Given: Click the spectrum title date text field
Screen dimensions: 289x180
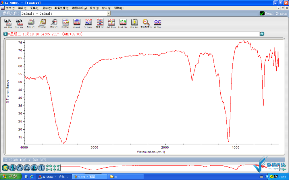Looking at the screenshot, I should pos(134,34).
